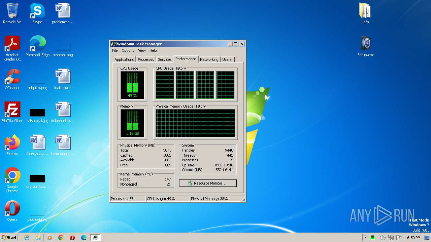Screen dimensions: 431x242
Task: Click the 'Processes: 35' status bar text
Action: coord(122,199)
